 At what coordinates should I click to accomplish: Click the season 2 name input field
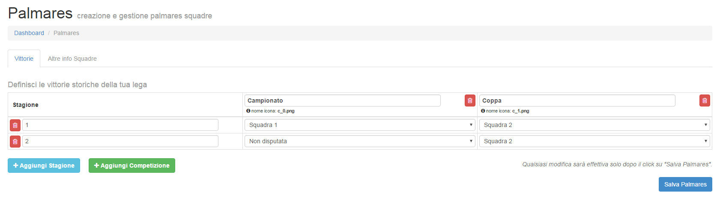[120, 141]
